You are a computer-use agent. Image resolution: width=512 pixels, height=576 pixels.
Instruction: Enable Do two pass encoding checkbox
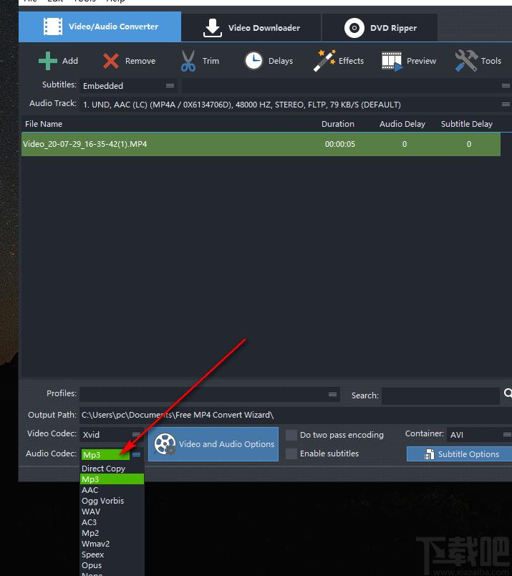tap(291, 435)
